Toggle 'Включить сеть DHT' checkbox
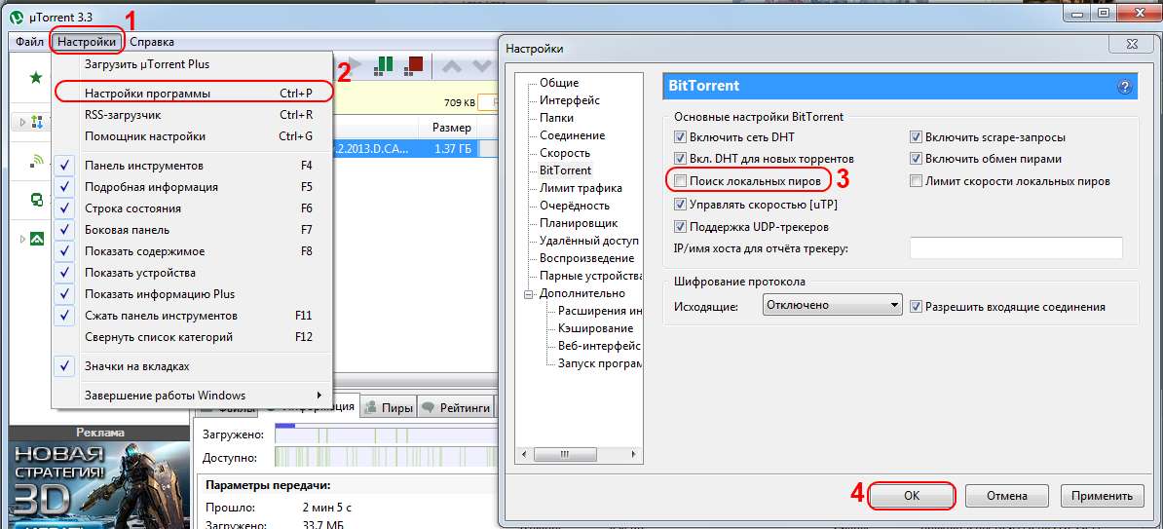 [x=680, y=137]
